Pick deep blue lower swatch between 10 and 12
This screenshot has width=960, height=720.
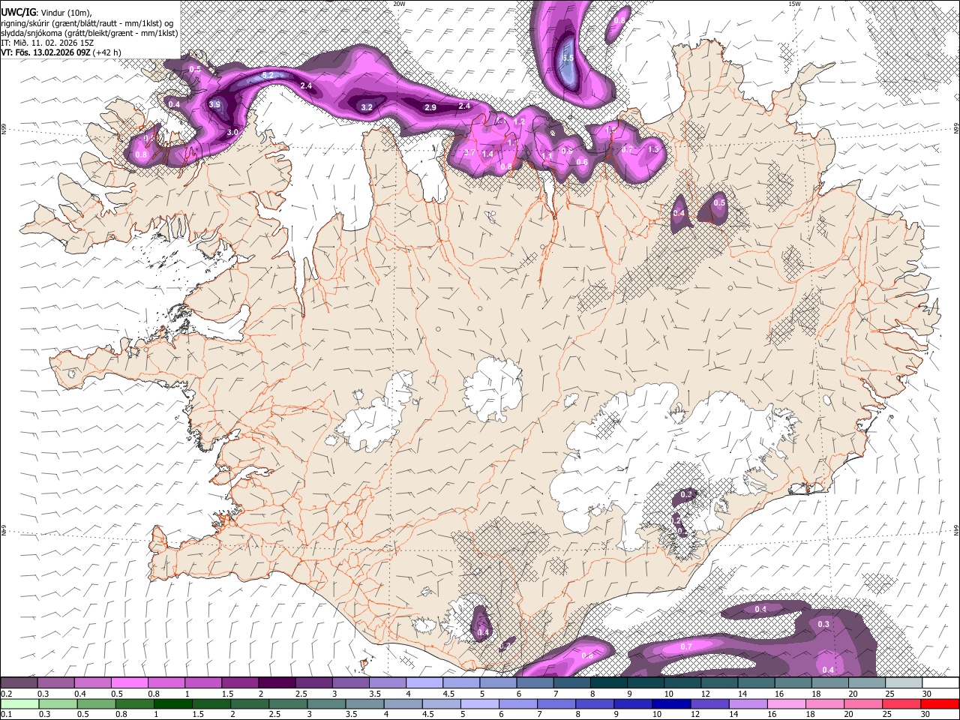(x=670, y=703)
